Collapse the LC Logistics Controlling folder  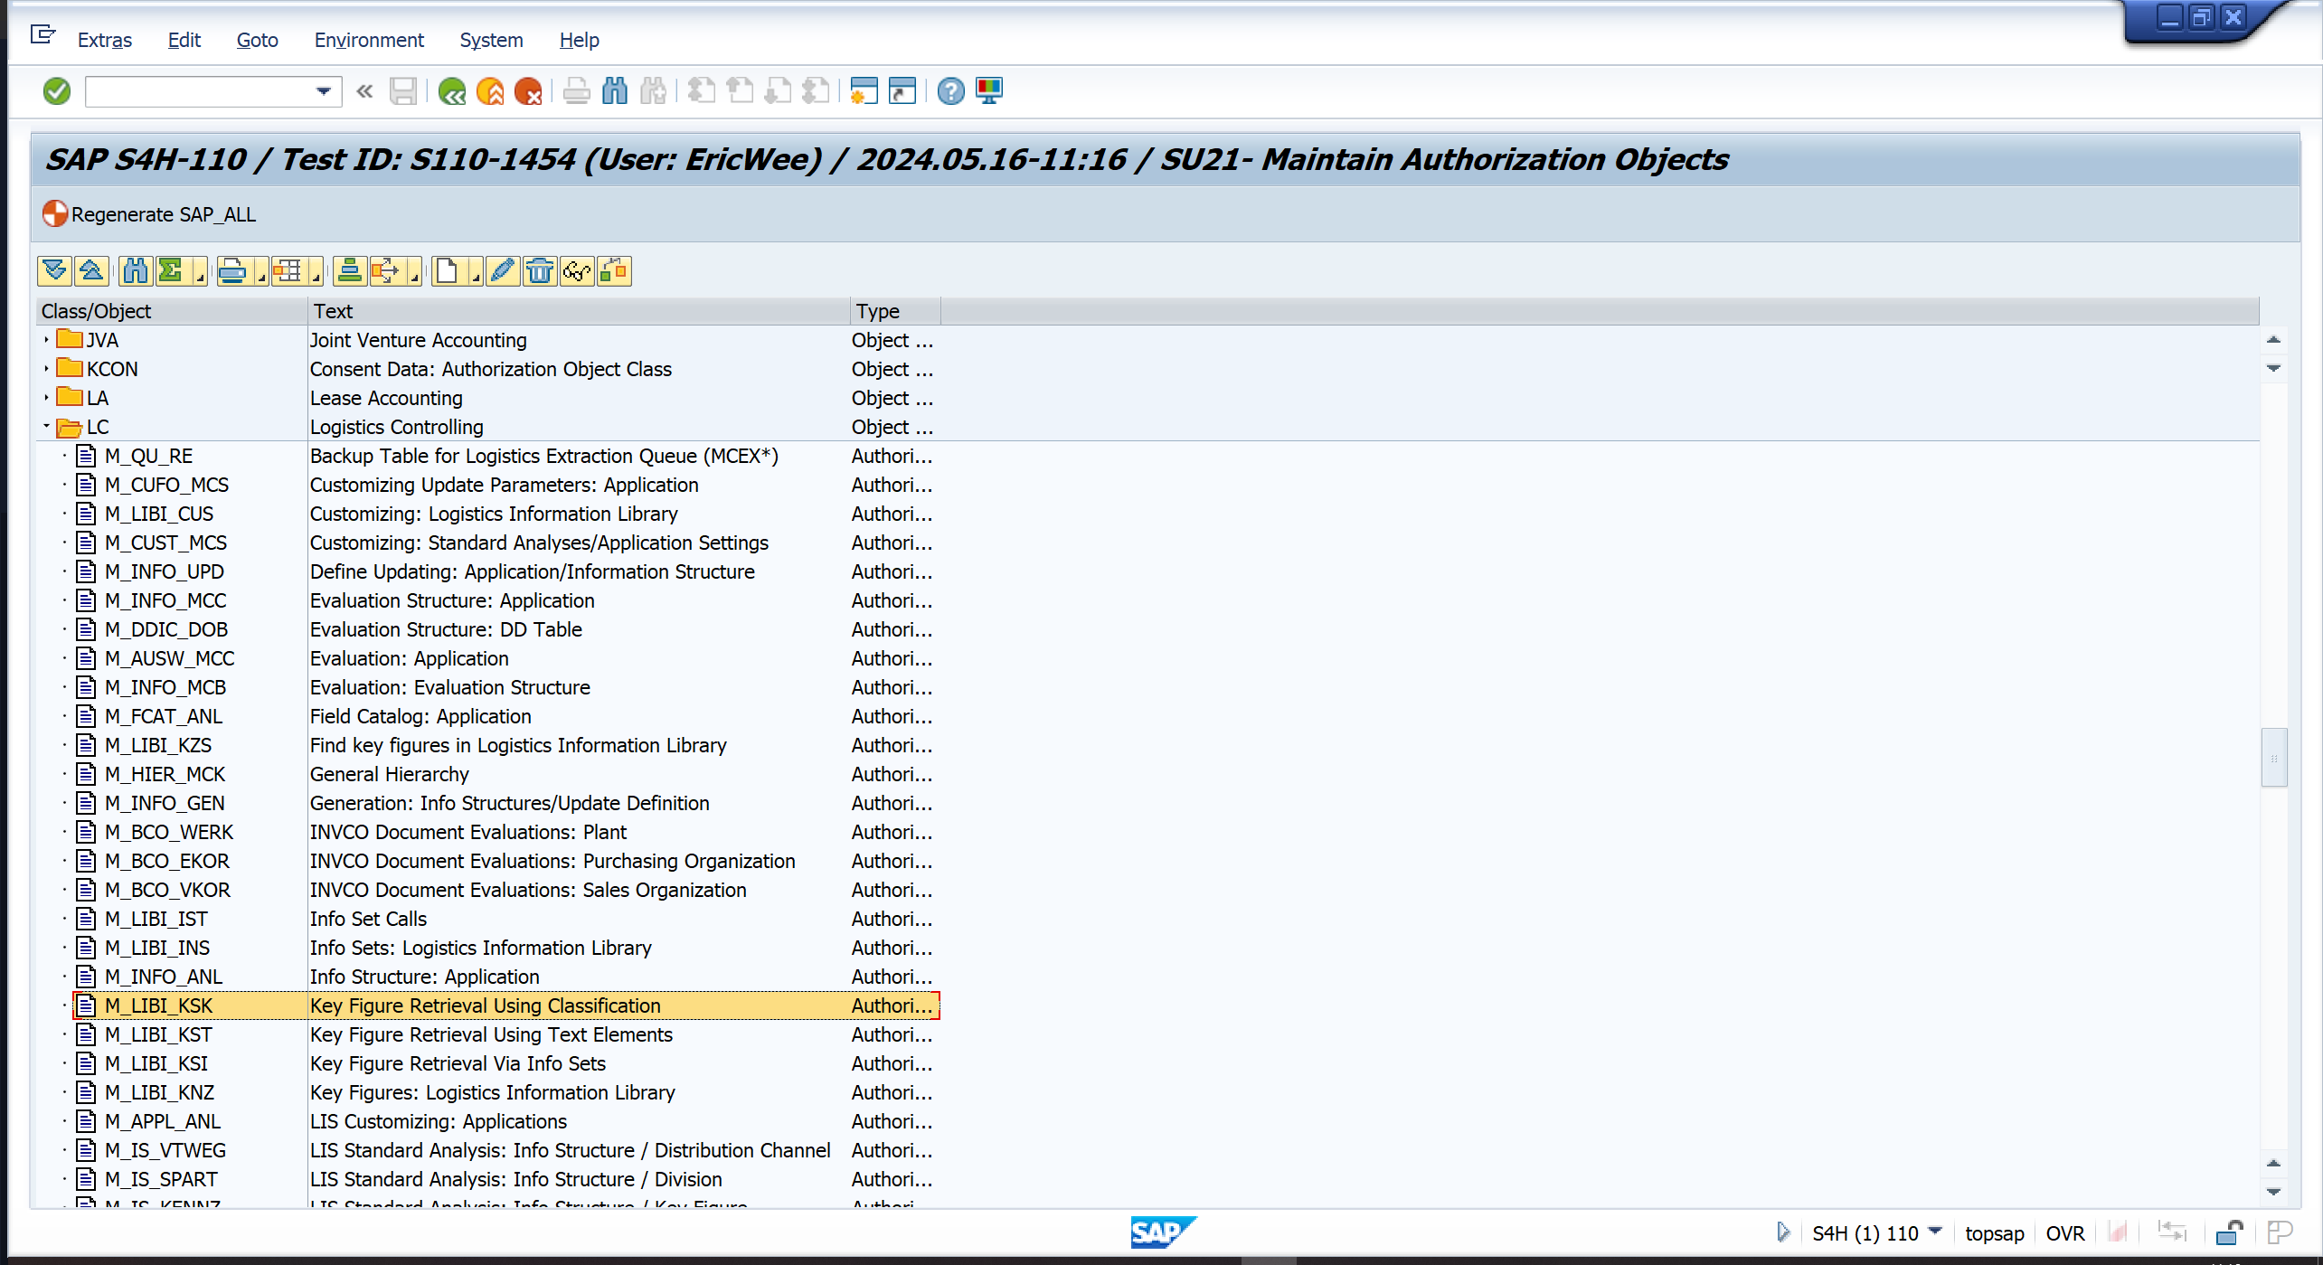pos(46,427)
